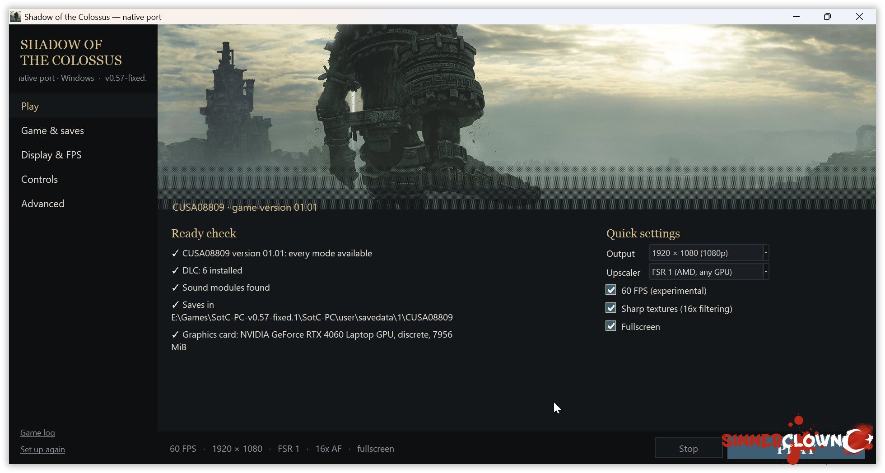The width and height of the screenshot is (885, 473).
Task: Click 'every mode available' ready check line
Action: [x=272, y=253]
